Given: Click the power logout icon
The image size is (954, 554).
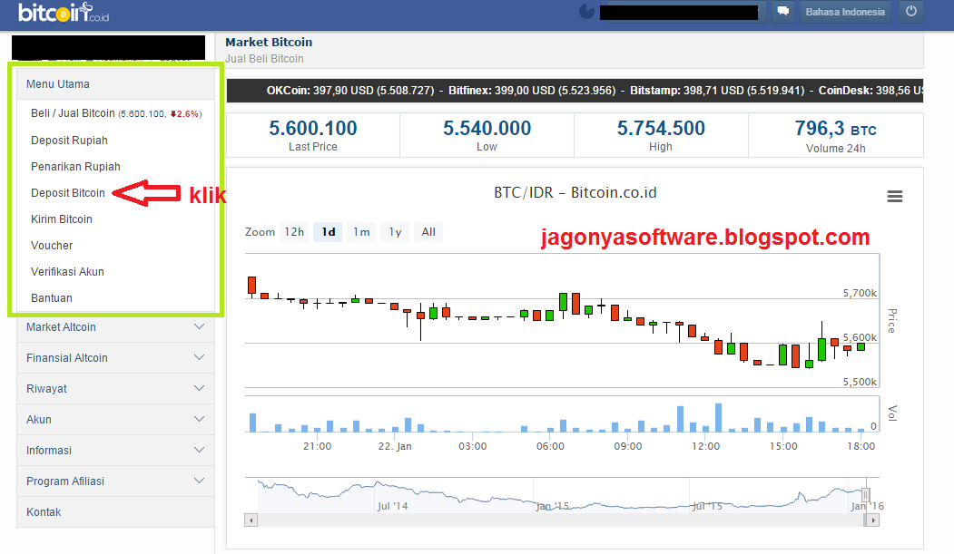Looking at the screenshot, I should [910, 12].
